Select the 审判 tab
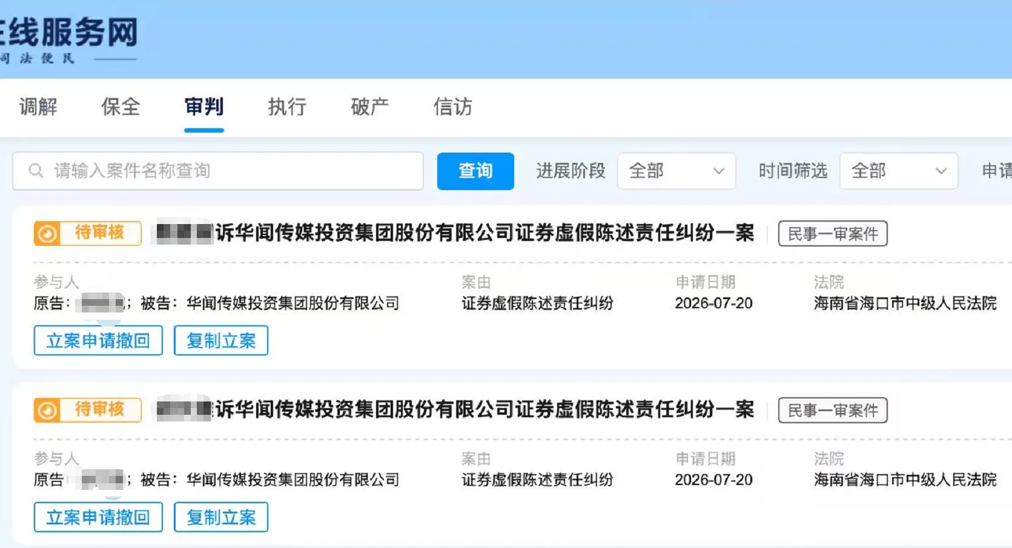 204,107
